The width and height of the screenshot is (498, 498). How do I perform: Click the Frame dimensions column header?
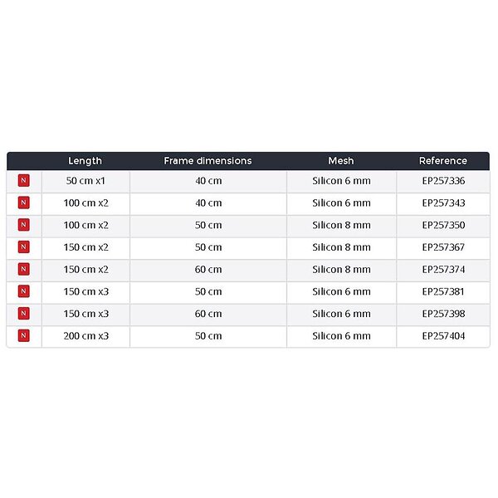207,161
